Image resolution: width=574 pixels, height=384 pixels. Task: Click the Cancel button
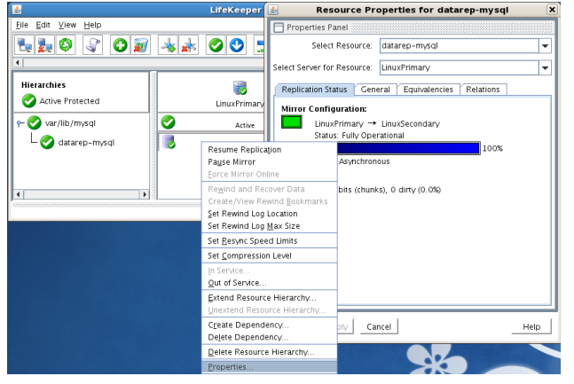tap(379, 327)
